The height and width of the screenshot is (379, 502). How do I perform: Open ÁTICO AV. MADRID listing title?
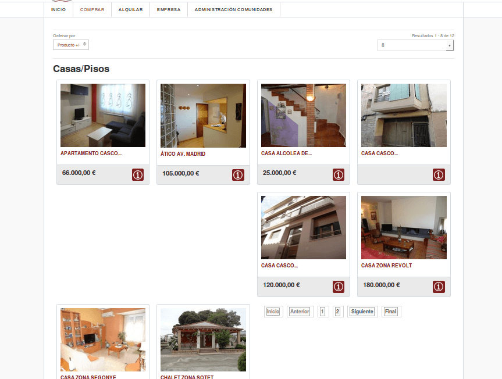(x=183, y=154)
